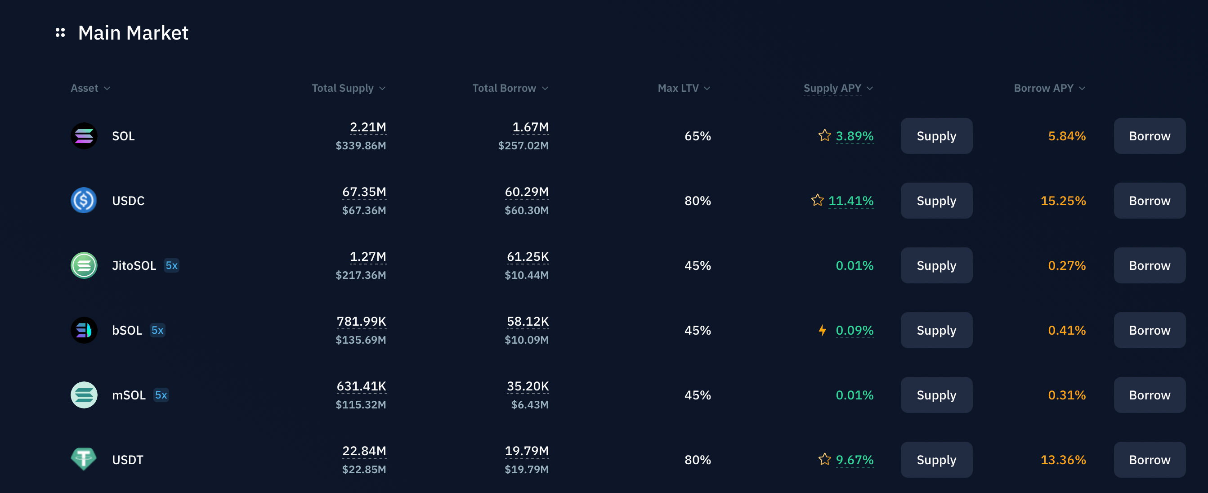
Task: Click the 5x badge next to mSOL
Action: coord(161,395)
